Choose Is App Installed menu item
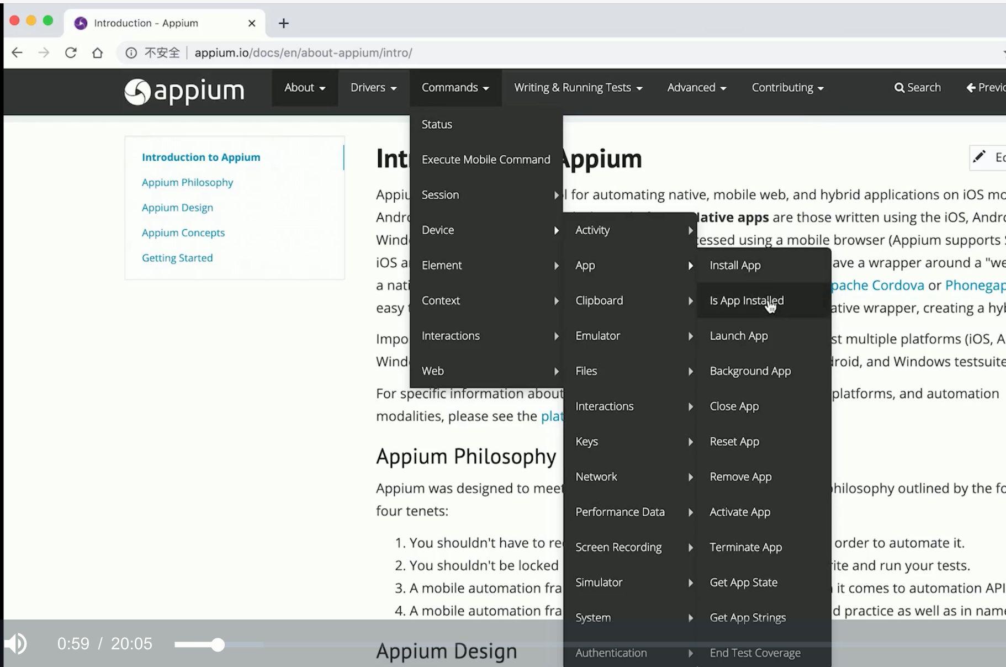This screenshot has width=1006, height=667. click(x=764, y=301)
